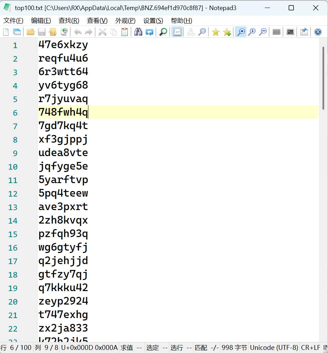Open favorites via the star icon
This screenshot has width=328, height=353.
[216, 32]
